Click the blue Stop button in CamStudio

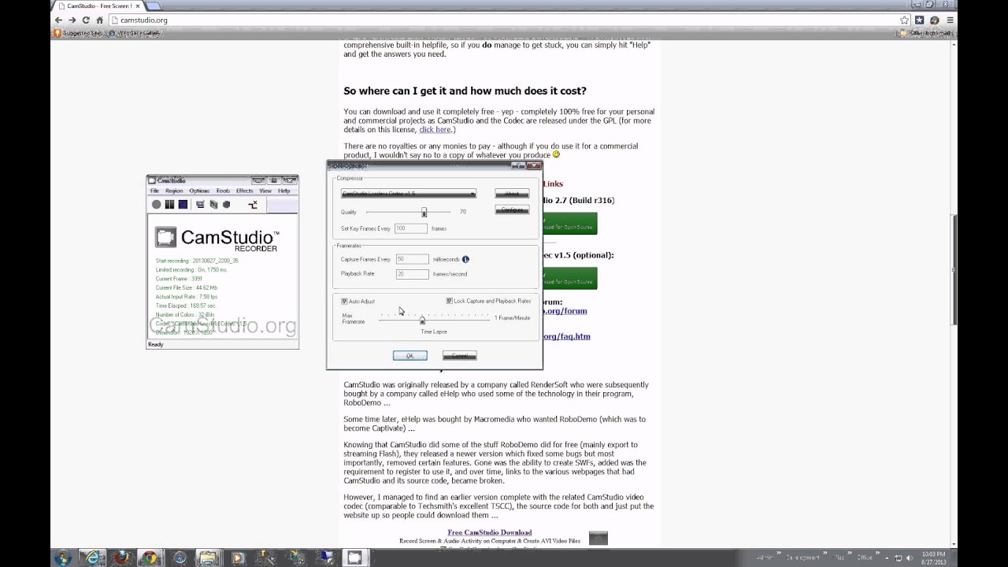pos(183,205)
